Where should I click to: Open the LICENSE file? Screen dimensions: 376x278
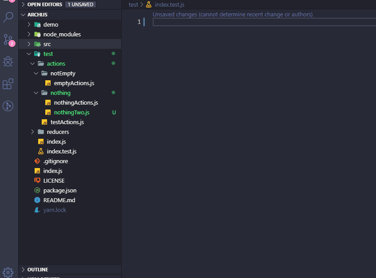[54, 180]
